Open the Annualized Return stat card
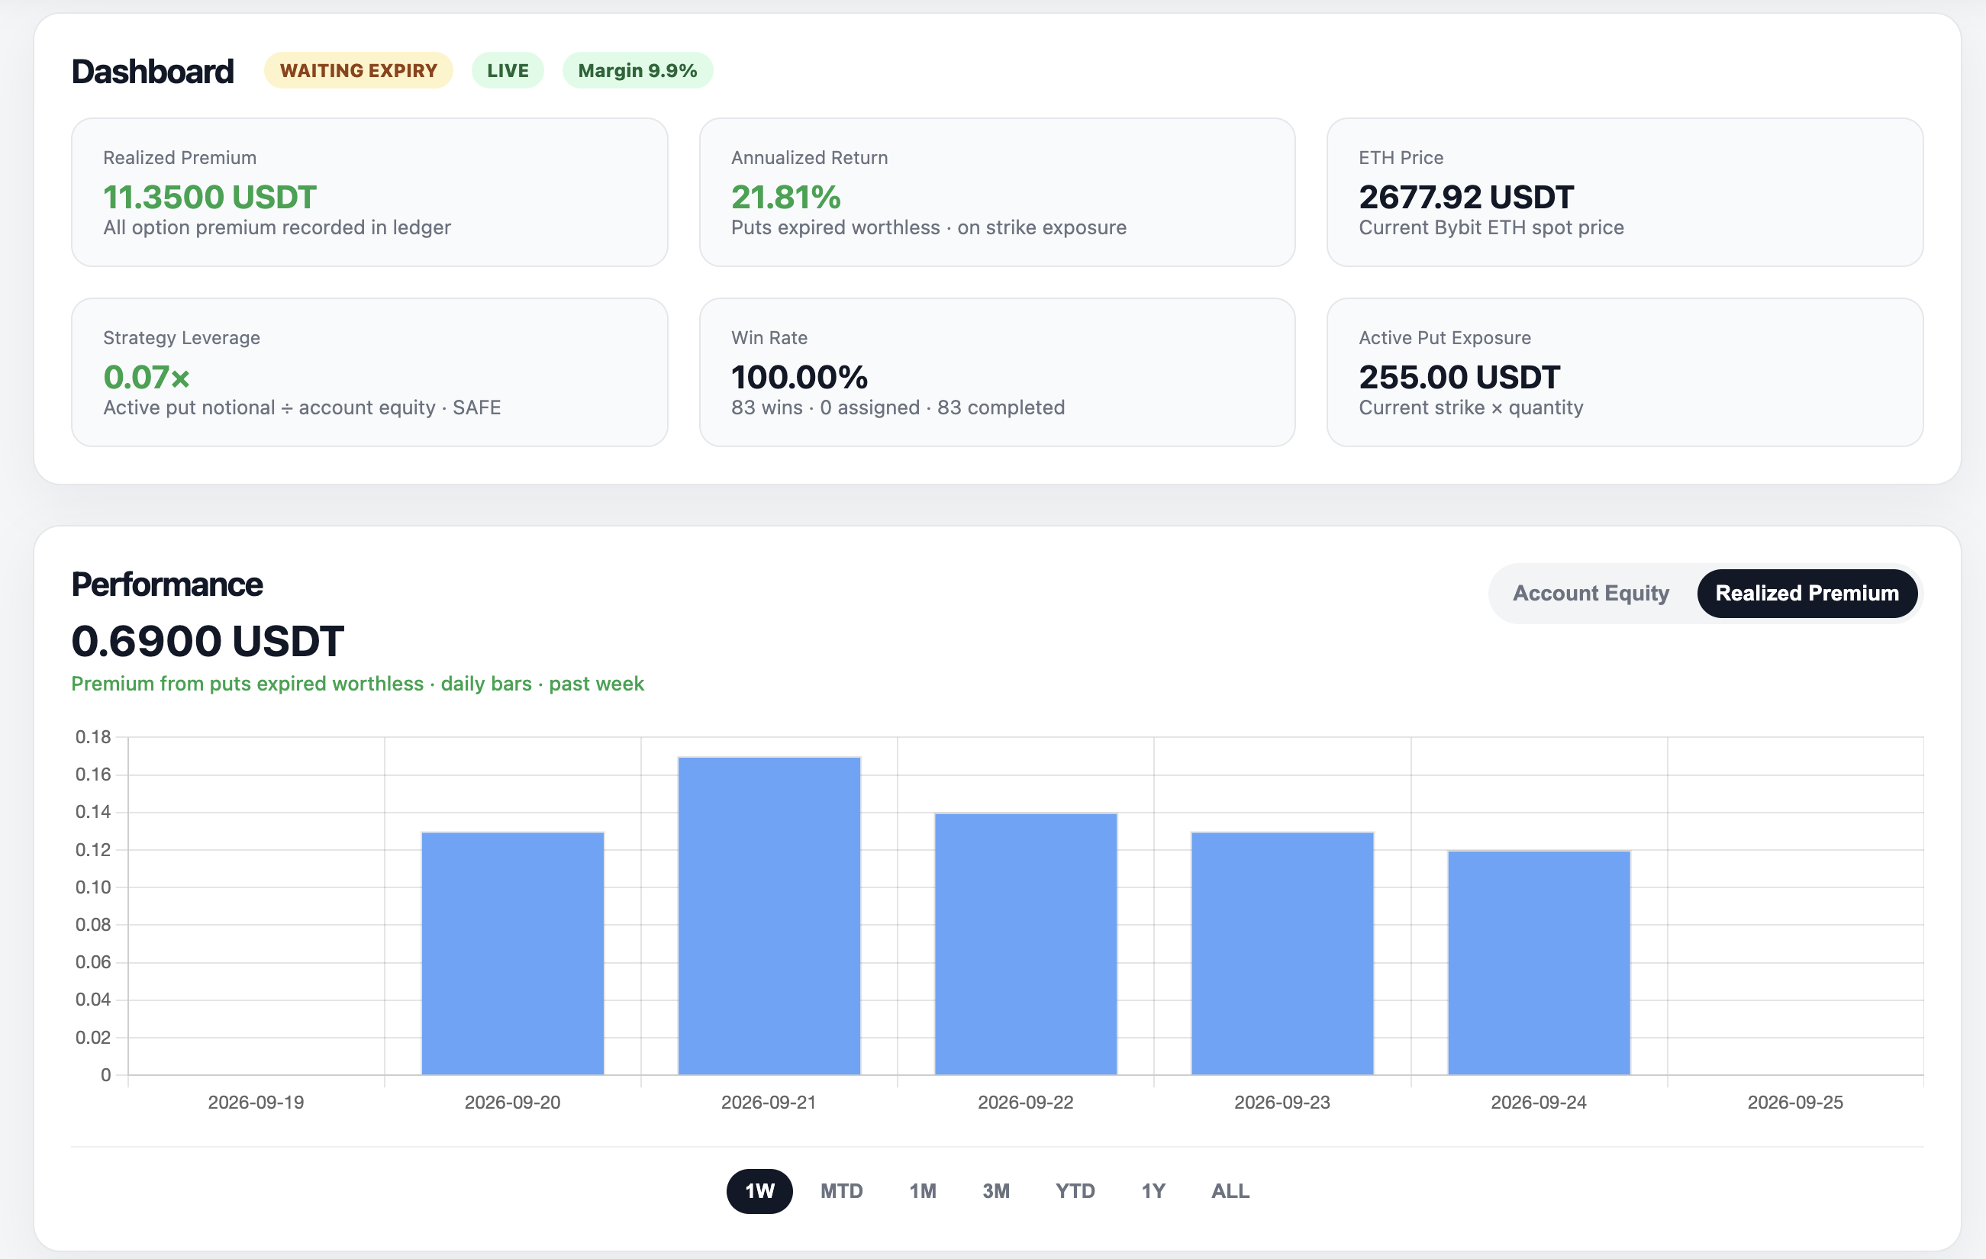1986x1259 pixels. tap(996, 192)
